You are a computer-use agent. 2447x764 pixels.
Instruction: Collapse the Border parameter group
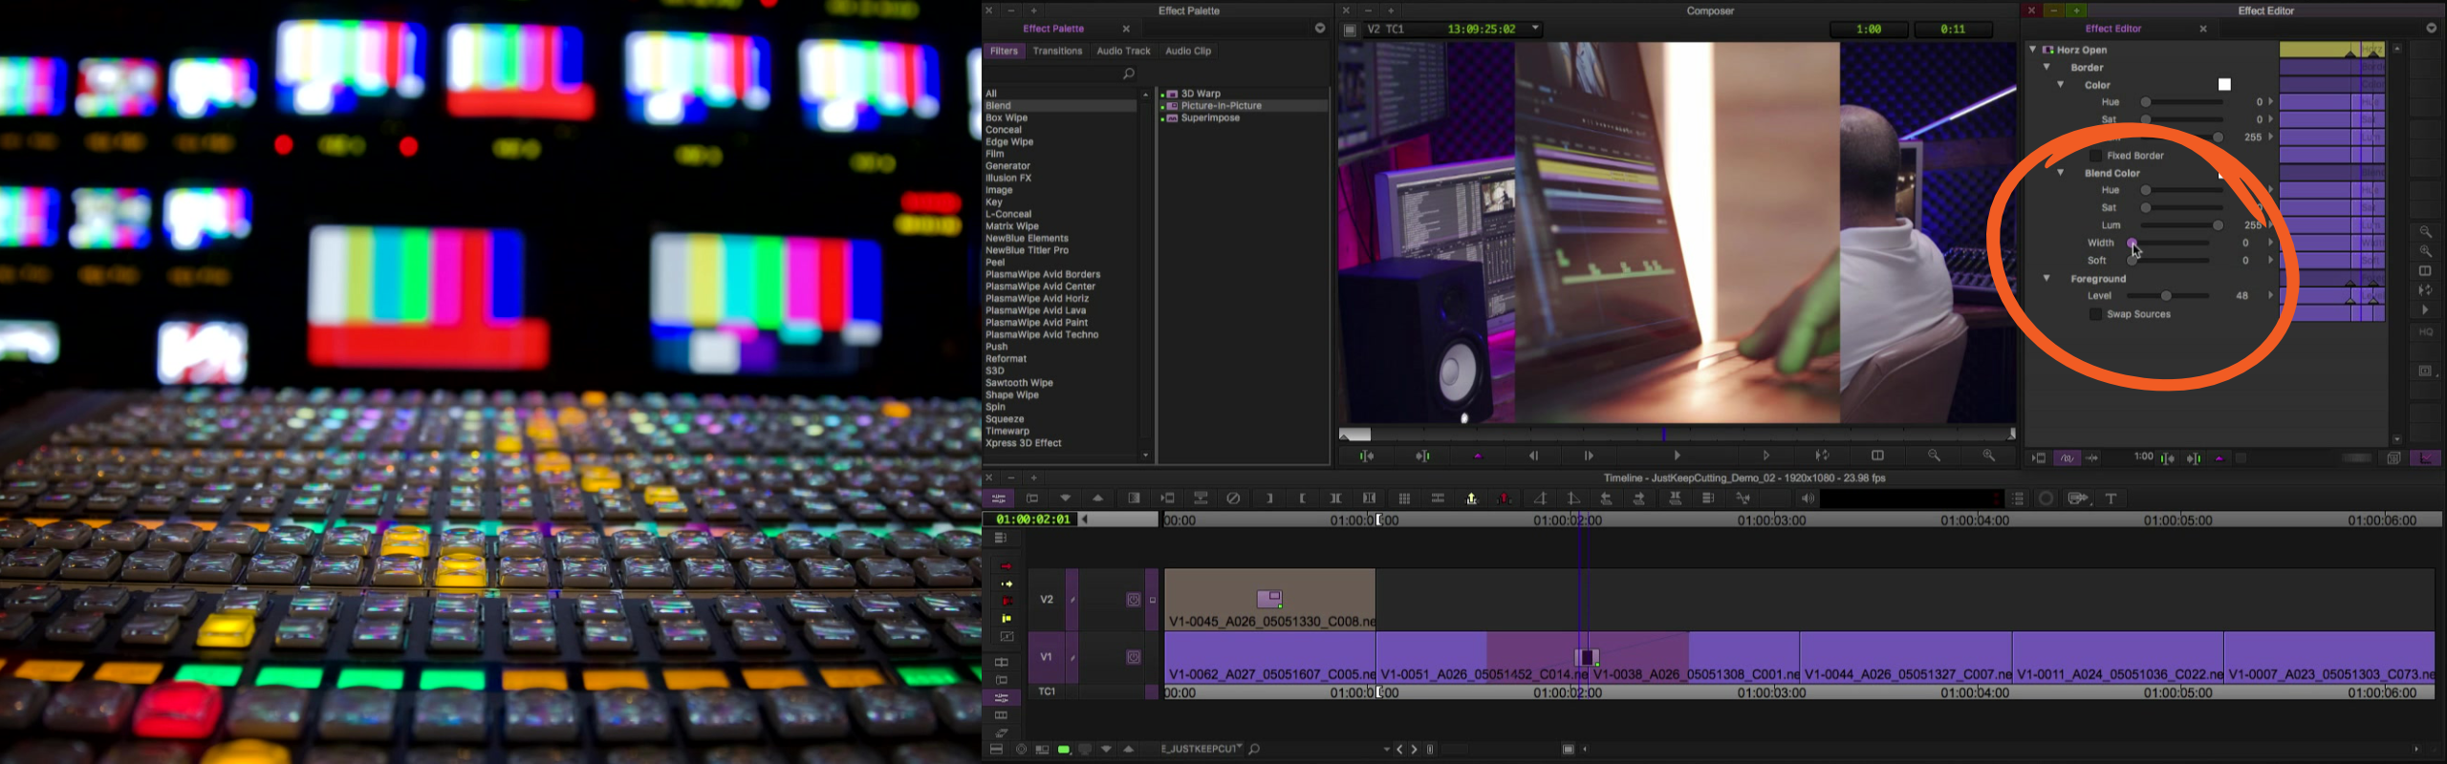coord(2046,67)
